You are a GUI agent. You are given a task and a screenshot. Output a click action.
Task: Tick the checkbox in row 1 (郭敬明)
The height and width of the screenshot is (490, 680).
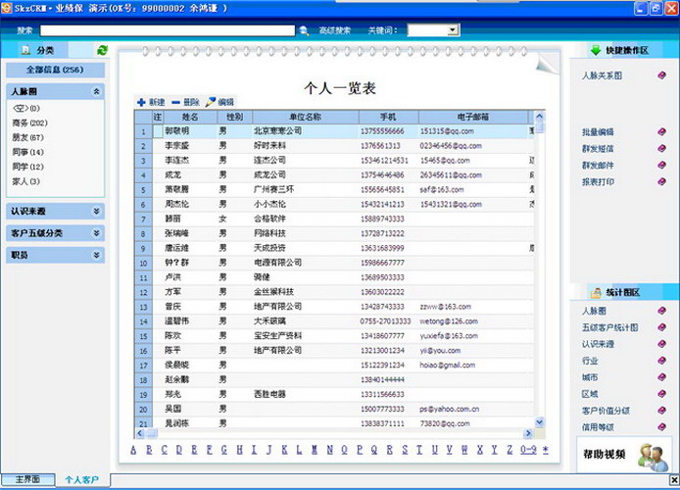pos(158,131)
